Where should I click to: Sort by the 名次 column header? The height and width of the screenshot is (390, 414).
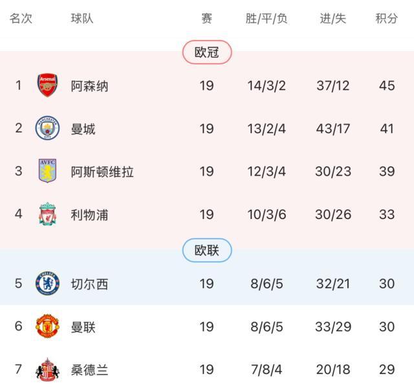click(21, 19)
